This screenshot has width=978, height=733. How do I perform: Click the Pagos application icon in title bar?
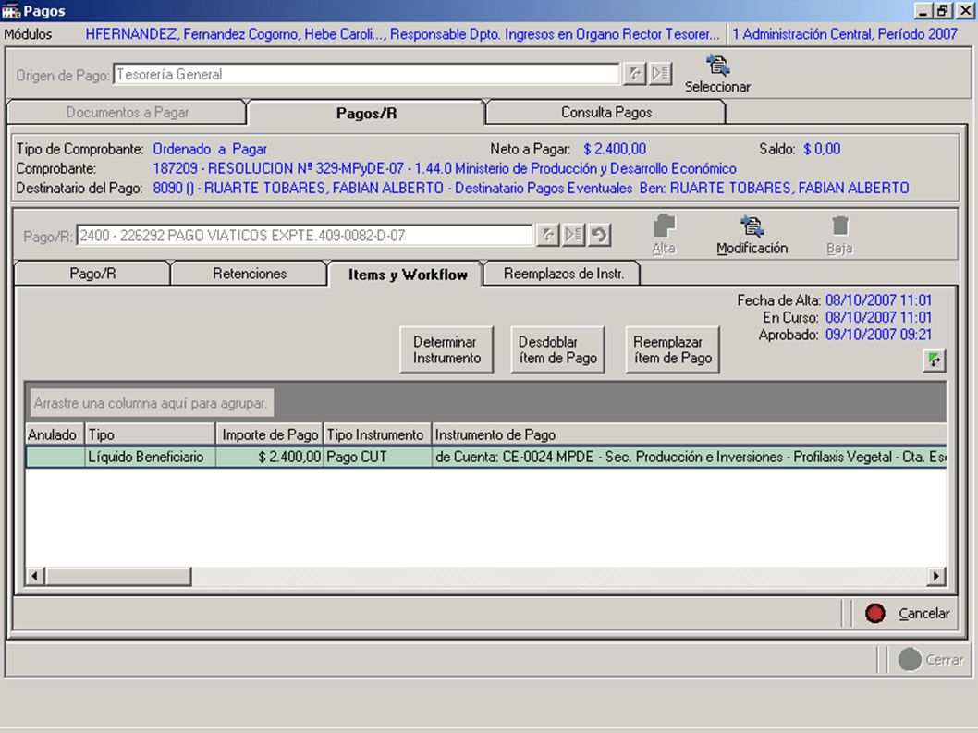click(x=11, y=11)
